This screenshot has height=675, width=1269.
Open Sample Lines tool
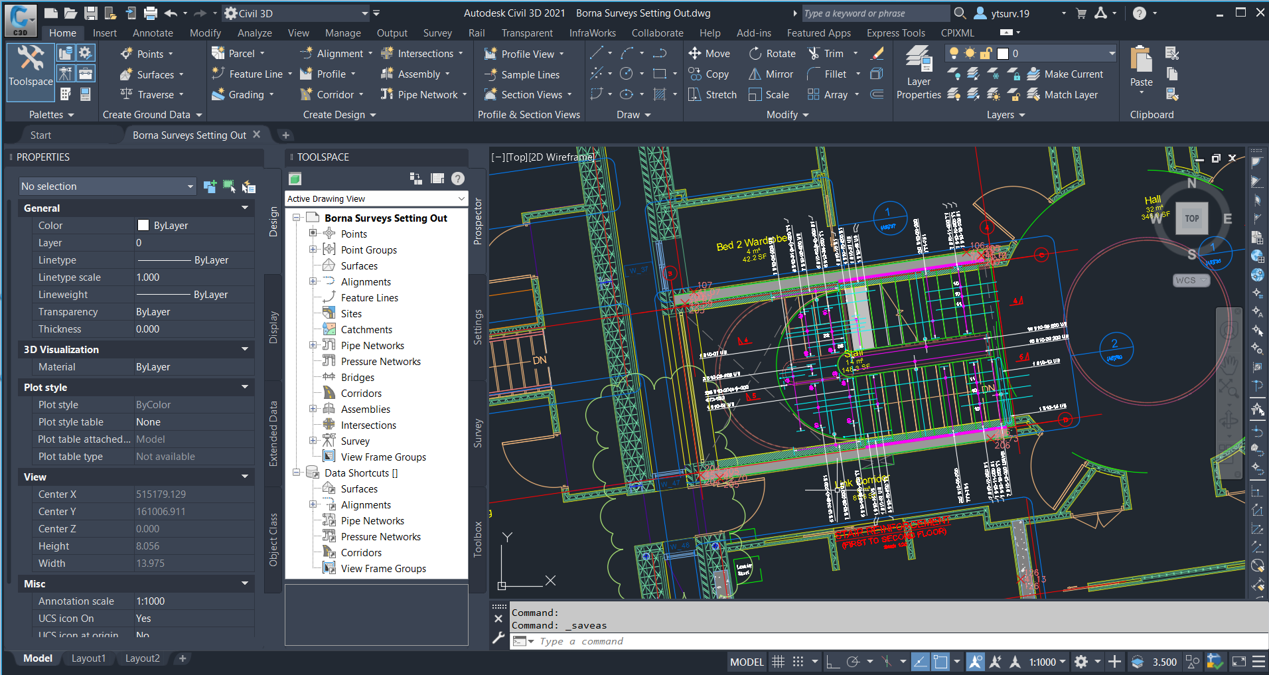[x=522, y=75]
